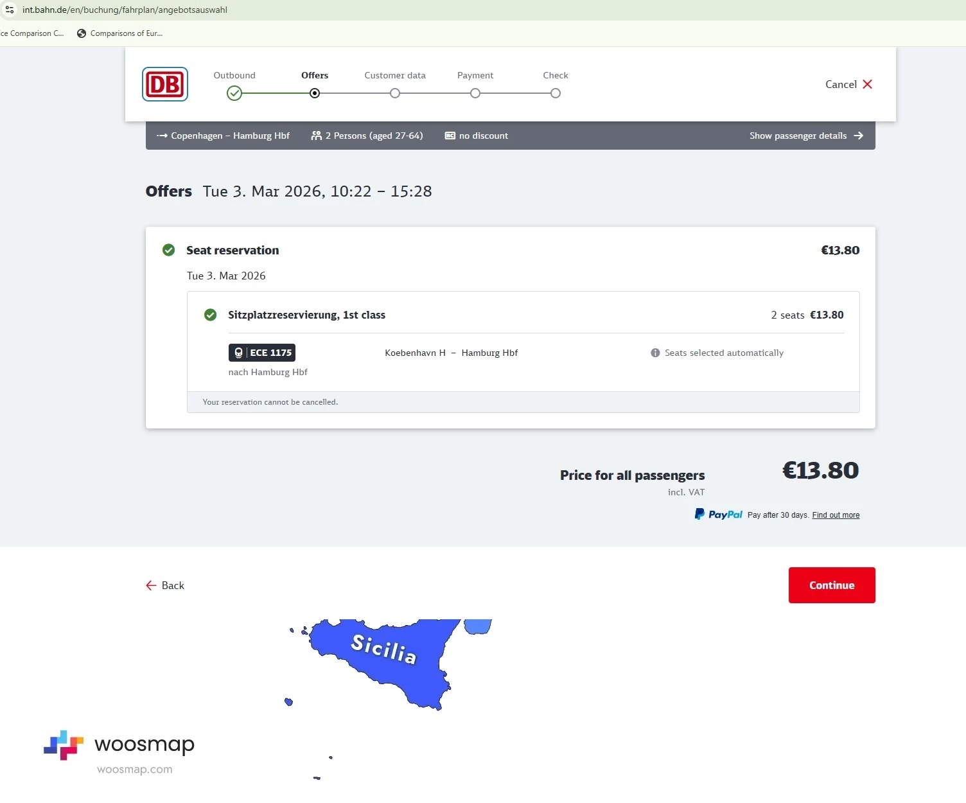Click the info icon beside Seats selected automatically
Image resolution: width=966 pixels, height=803 pixels.
point(655,353)
